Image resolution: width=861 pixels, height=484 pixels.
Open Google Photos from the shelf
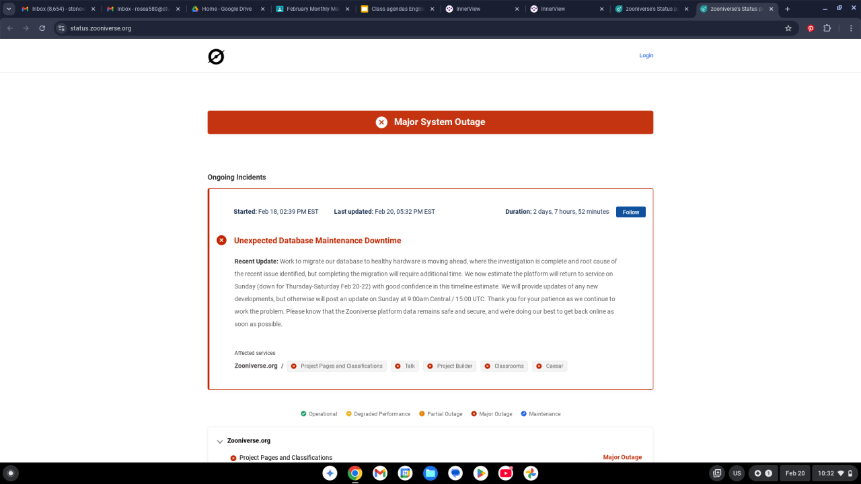531,473
